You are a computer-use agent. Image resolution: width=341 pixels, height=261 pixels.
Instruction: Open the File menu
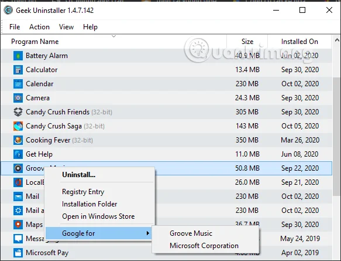coord(15,27)
